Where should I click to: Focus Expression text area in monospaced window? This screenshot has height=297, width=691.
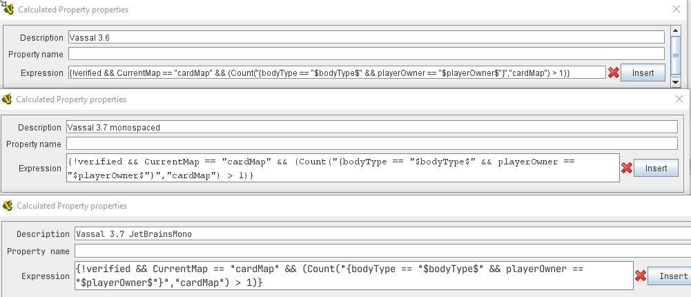coord(343,168)
